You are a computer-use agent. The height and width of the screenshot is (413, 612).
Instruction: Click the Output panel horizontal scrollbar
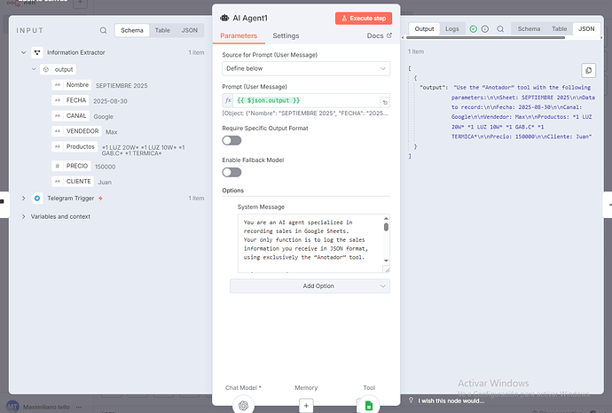point(485,38)
